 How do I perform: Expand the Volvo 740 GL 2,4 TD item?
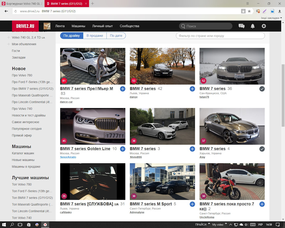point(9,37)
